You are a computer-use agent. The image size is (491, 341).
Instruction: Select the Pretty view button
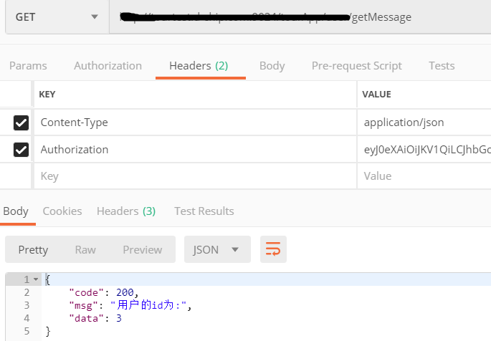(x=33, y=249)
